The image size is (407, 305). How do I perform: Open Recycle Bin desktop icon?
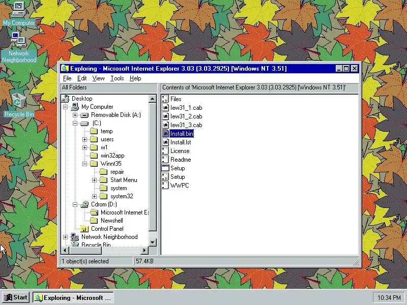point(19,101)
